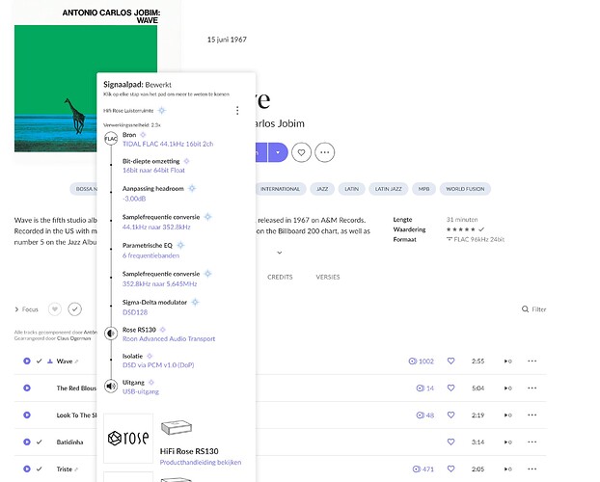Open more options for The Red Blouse

(532, 388)
